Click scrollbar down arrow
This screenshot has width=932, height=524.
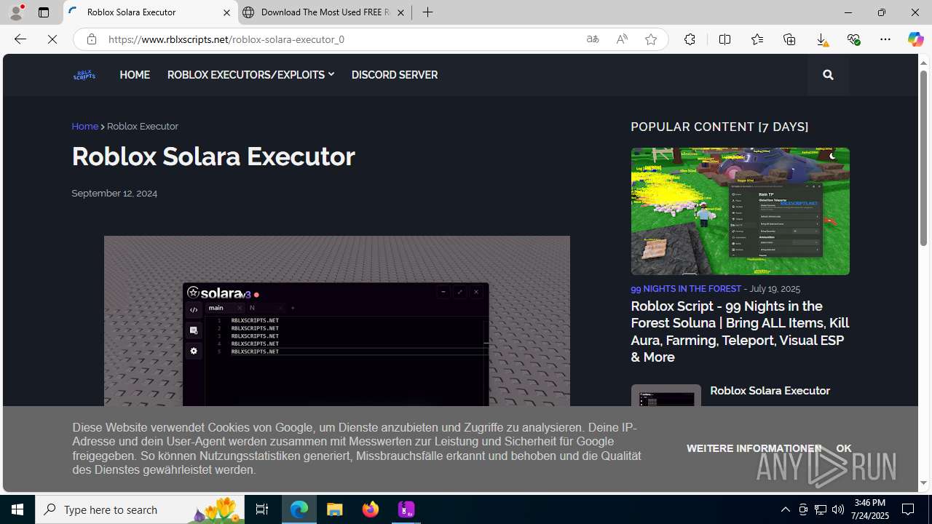(923, 483)
